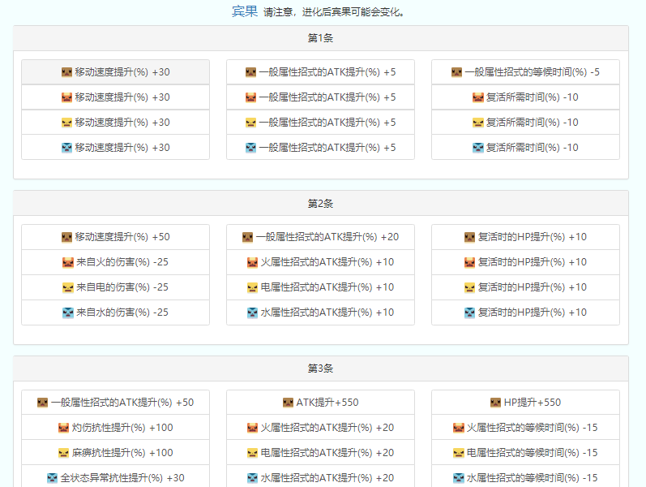Click red icon beside 灼伤抗性提升(%) +100
Viewport: 646px width, 487px height.
point(64,428)
